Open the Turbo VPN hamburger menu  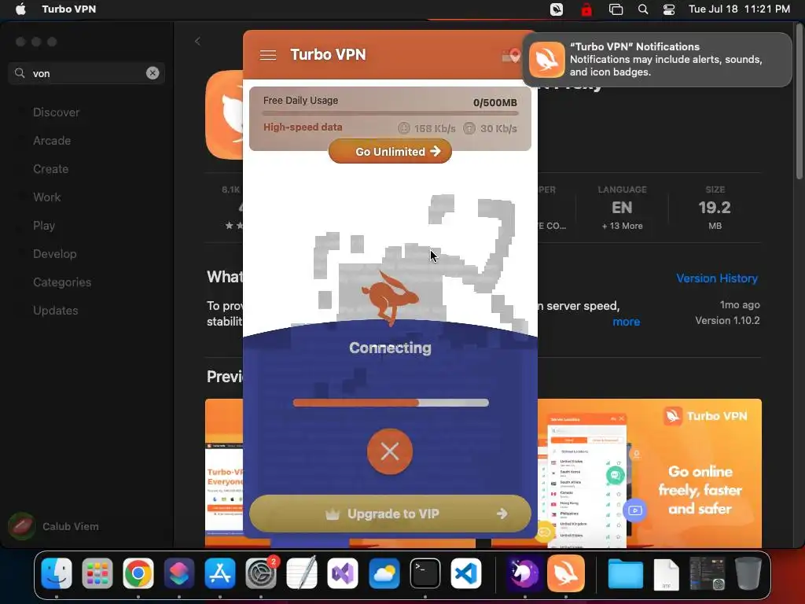[x=268, y=55]
